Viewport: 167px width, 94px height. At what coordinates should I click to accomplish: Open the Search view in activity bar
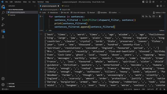3,13
